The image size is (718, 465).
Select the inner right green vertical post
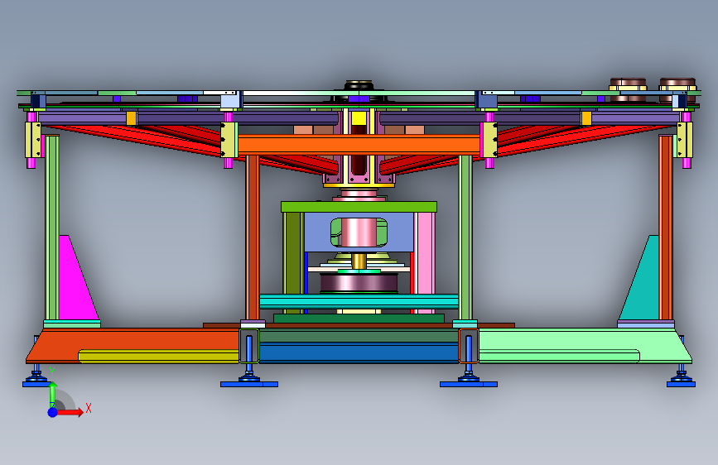(x=465, y=237)
